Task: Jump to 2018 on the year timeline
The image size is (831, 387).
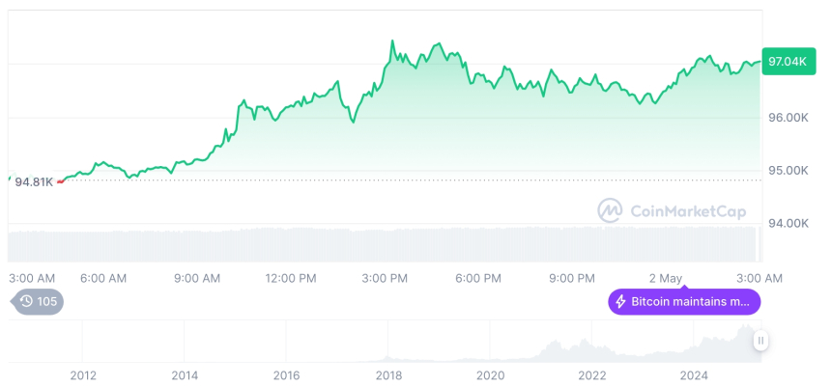Action: click(388, 374)
